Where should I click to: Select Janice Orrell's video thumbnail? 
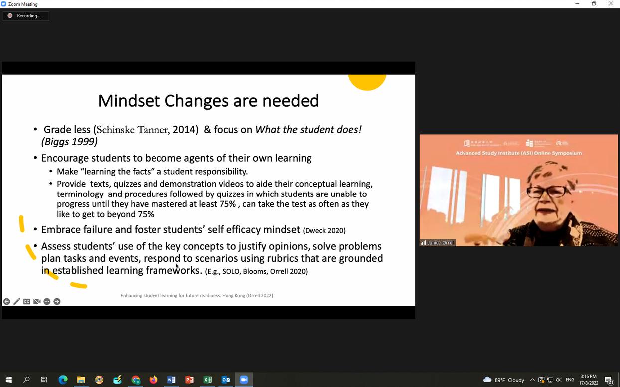[x=518, y=190]
